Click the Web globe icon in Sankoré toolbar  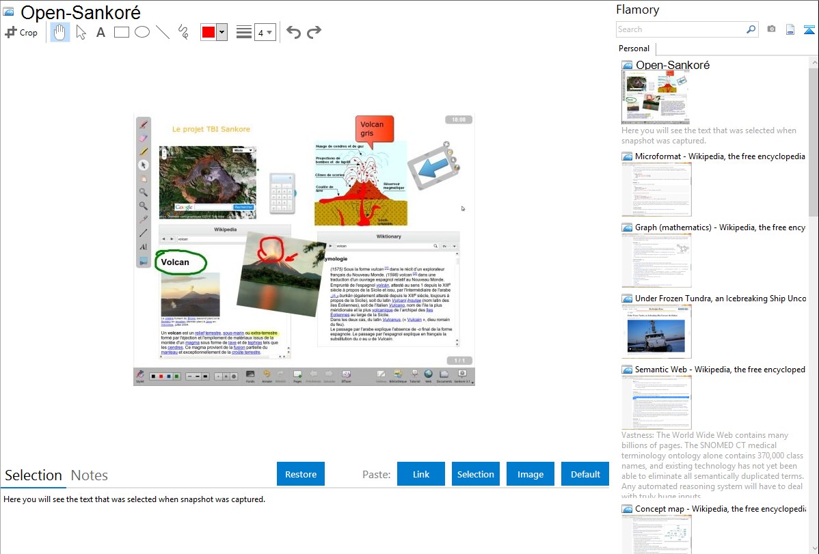[429, 375]
